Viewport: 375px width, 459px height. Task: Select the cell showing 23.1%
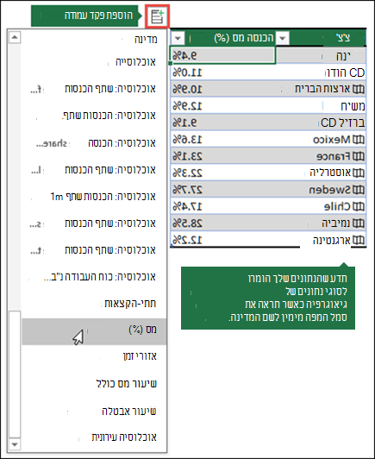coord(223,156)
